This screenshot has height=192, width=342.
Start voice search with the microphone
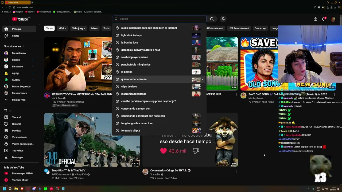(223, 19)
